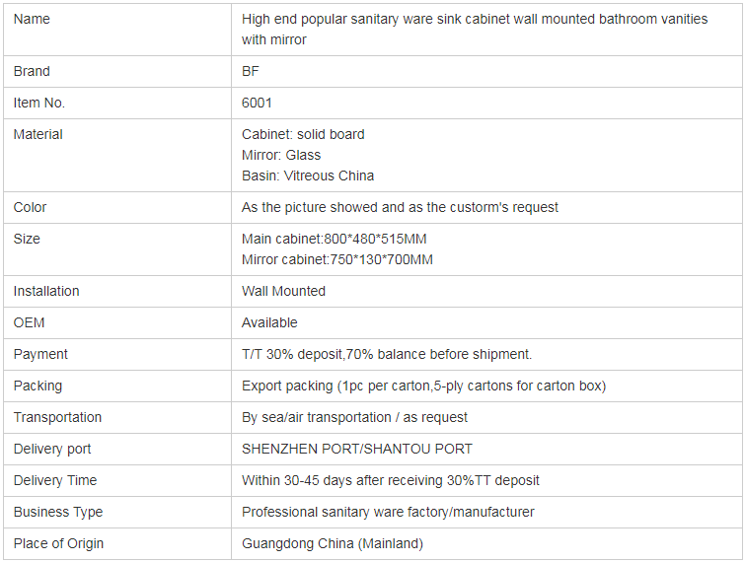Click 'Main cabinet:800*480*515MM' size text
Viewport: 745px width, 562px height.
(x=334, y=239)
